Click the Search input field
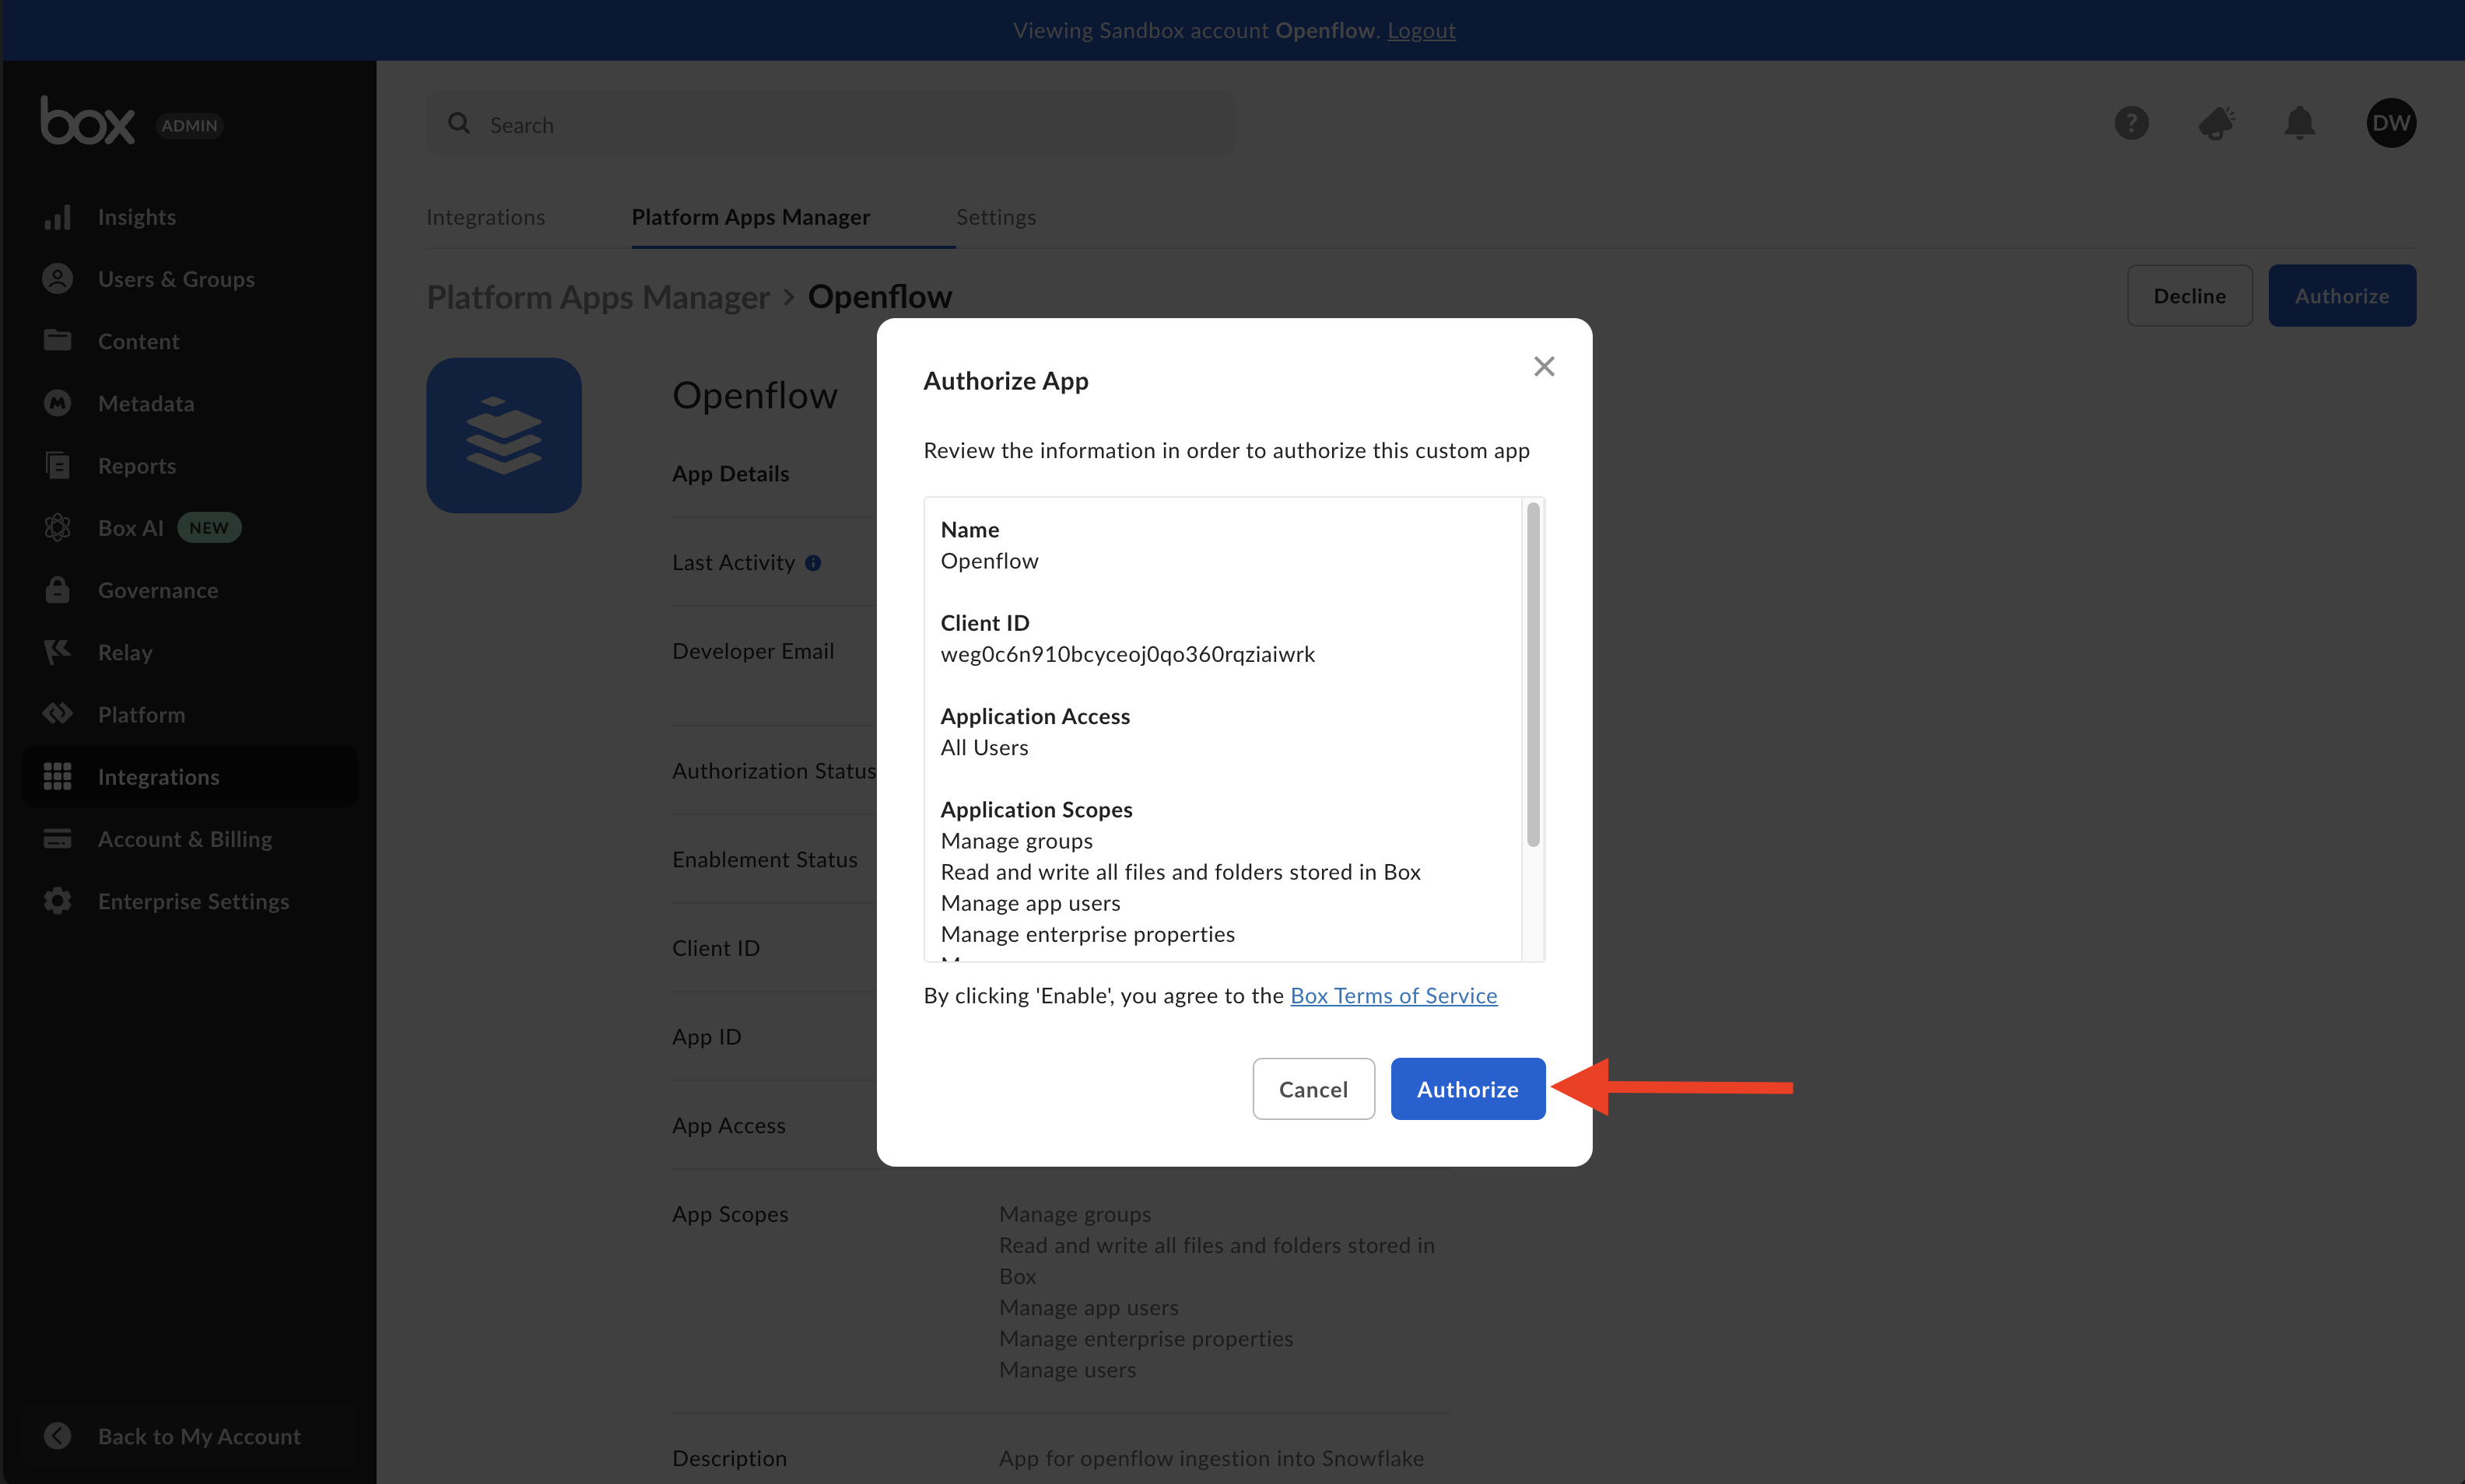2465x1484 pixels. coord(830,124)
